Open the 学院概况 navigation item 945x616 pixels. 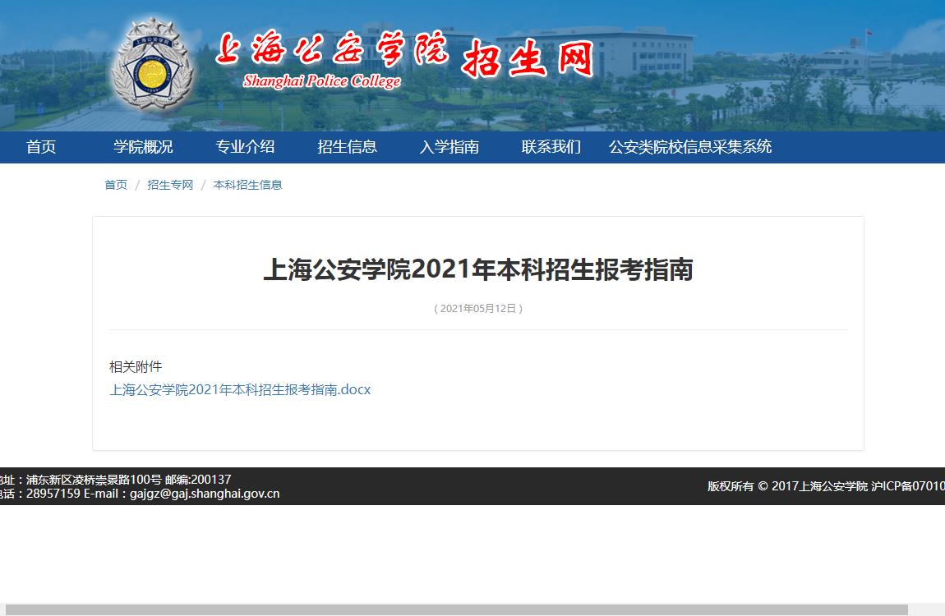pyautogui.click(x=143, y=147)
